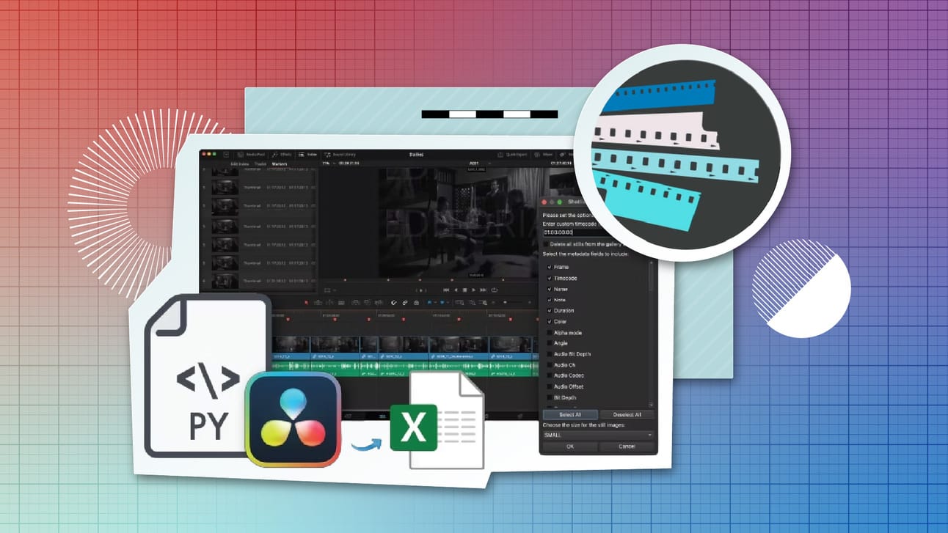Open the SMALL still image size dropdown
Image resolution: width=948 pixels, height=533 pixels.
[x=598, y=435]
